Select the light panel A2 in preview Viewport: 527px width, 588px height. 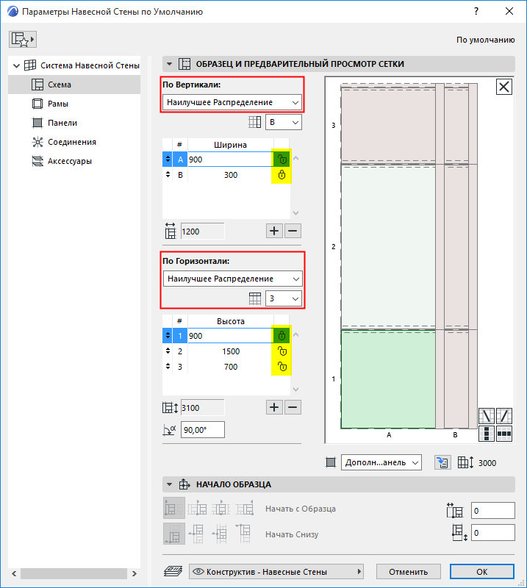[x=388, y=247]
